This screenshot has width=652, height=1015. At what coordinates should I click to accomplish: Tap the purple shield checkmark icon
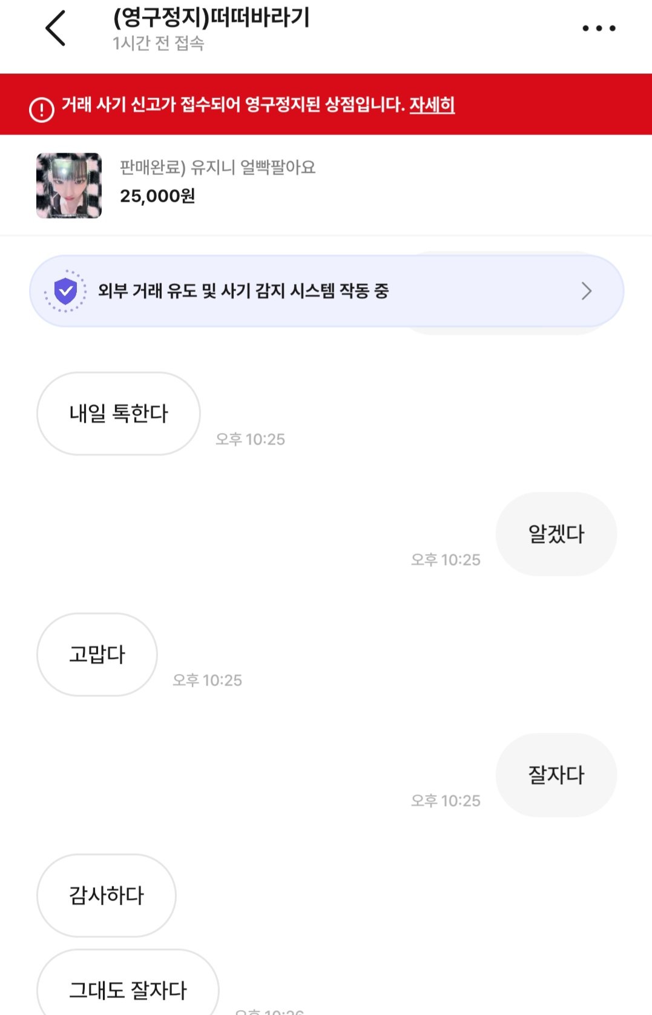[x=65, y=291]
